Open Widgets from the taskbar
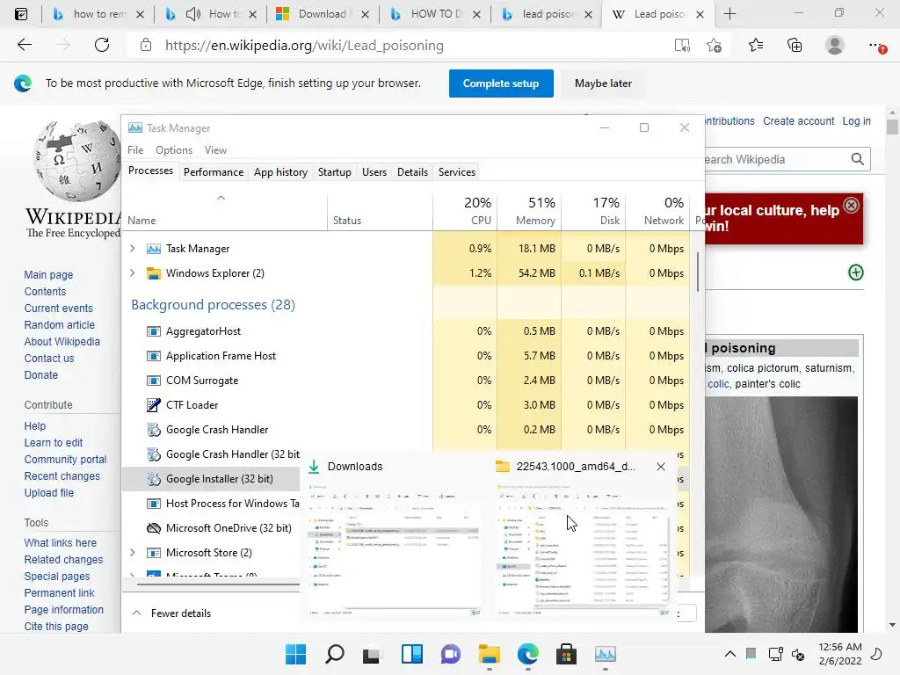 click(412, 654)
